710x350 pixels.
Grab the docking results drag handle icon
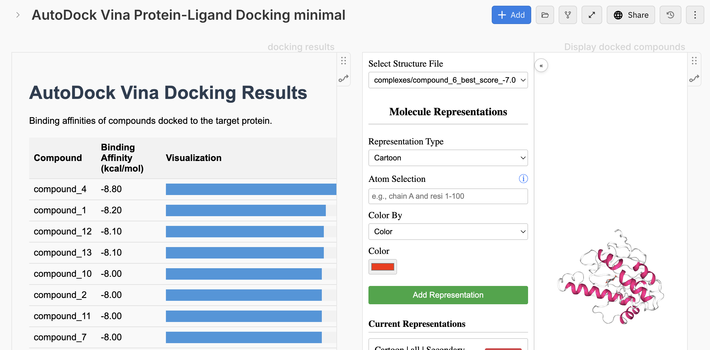coord(344,61)
